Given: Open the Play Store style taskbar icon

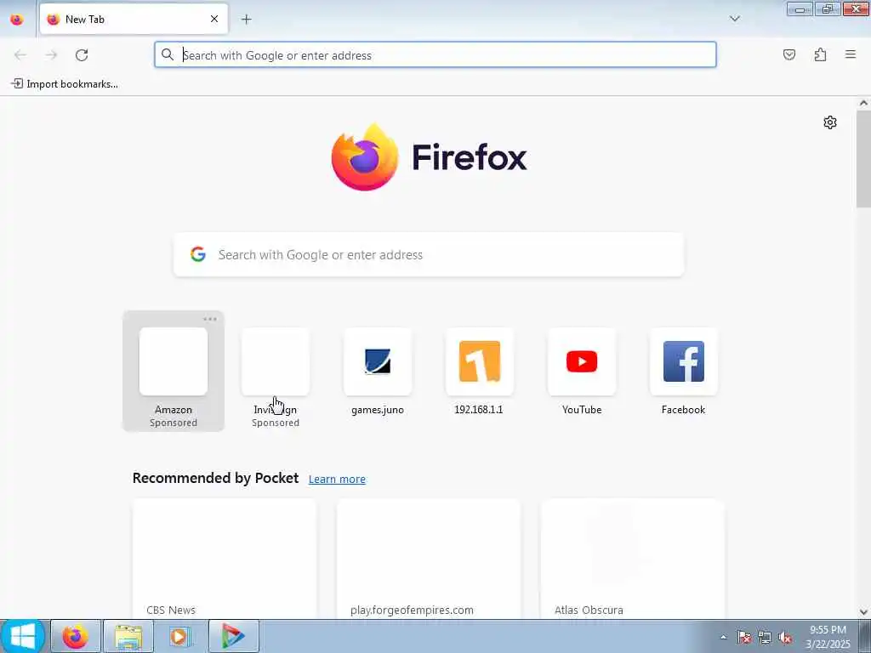Looking at the screenshot, I should point(233,636).
